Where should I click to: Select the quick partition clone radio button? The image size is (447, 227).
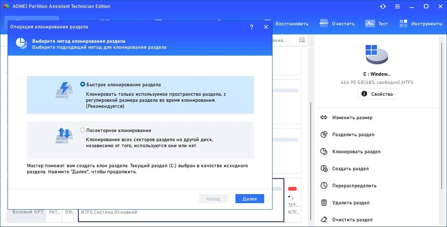83,84
